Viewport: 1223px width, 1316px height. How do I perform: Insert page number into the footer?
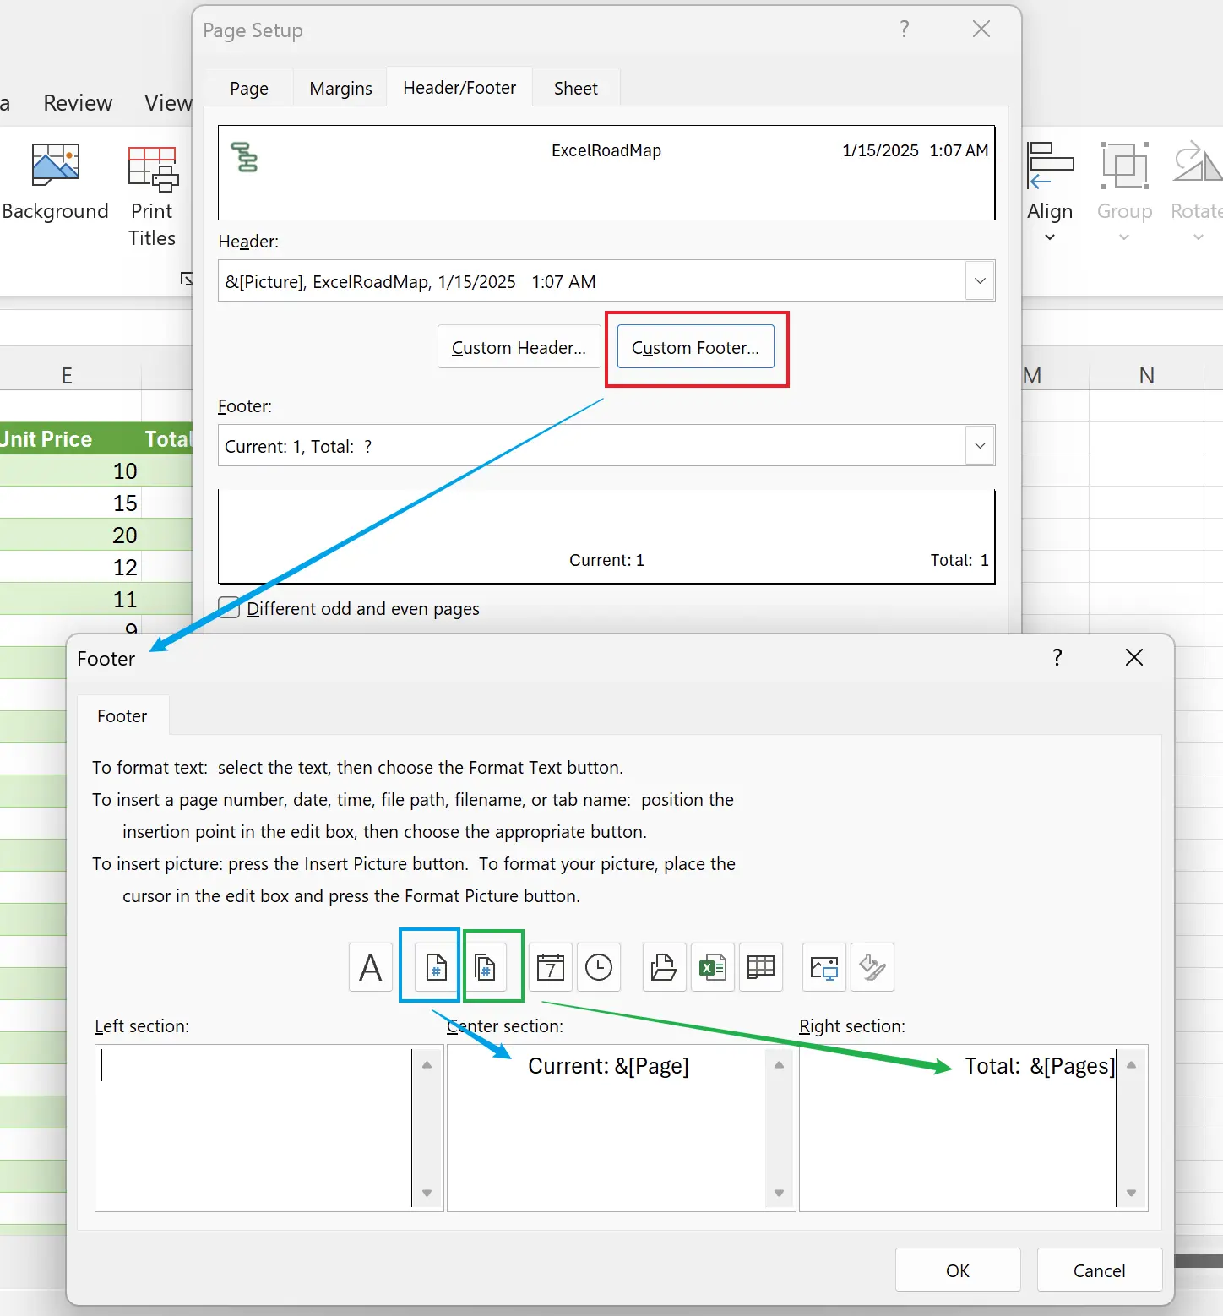[x=429, y=966]
